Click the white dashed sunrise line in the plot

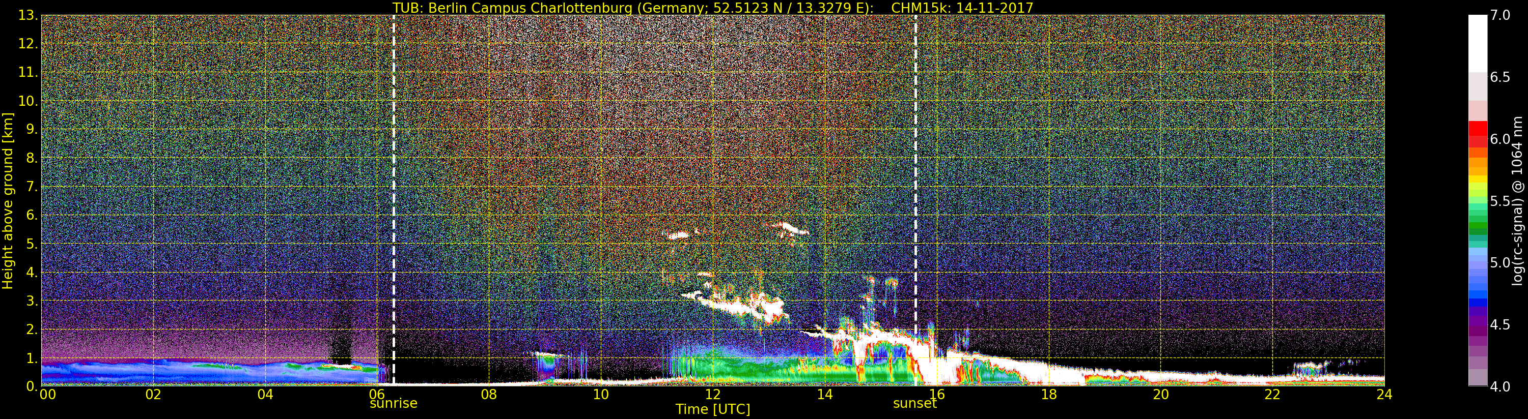pyautogui.click(x=394, y=200)
